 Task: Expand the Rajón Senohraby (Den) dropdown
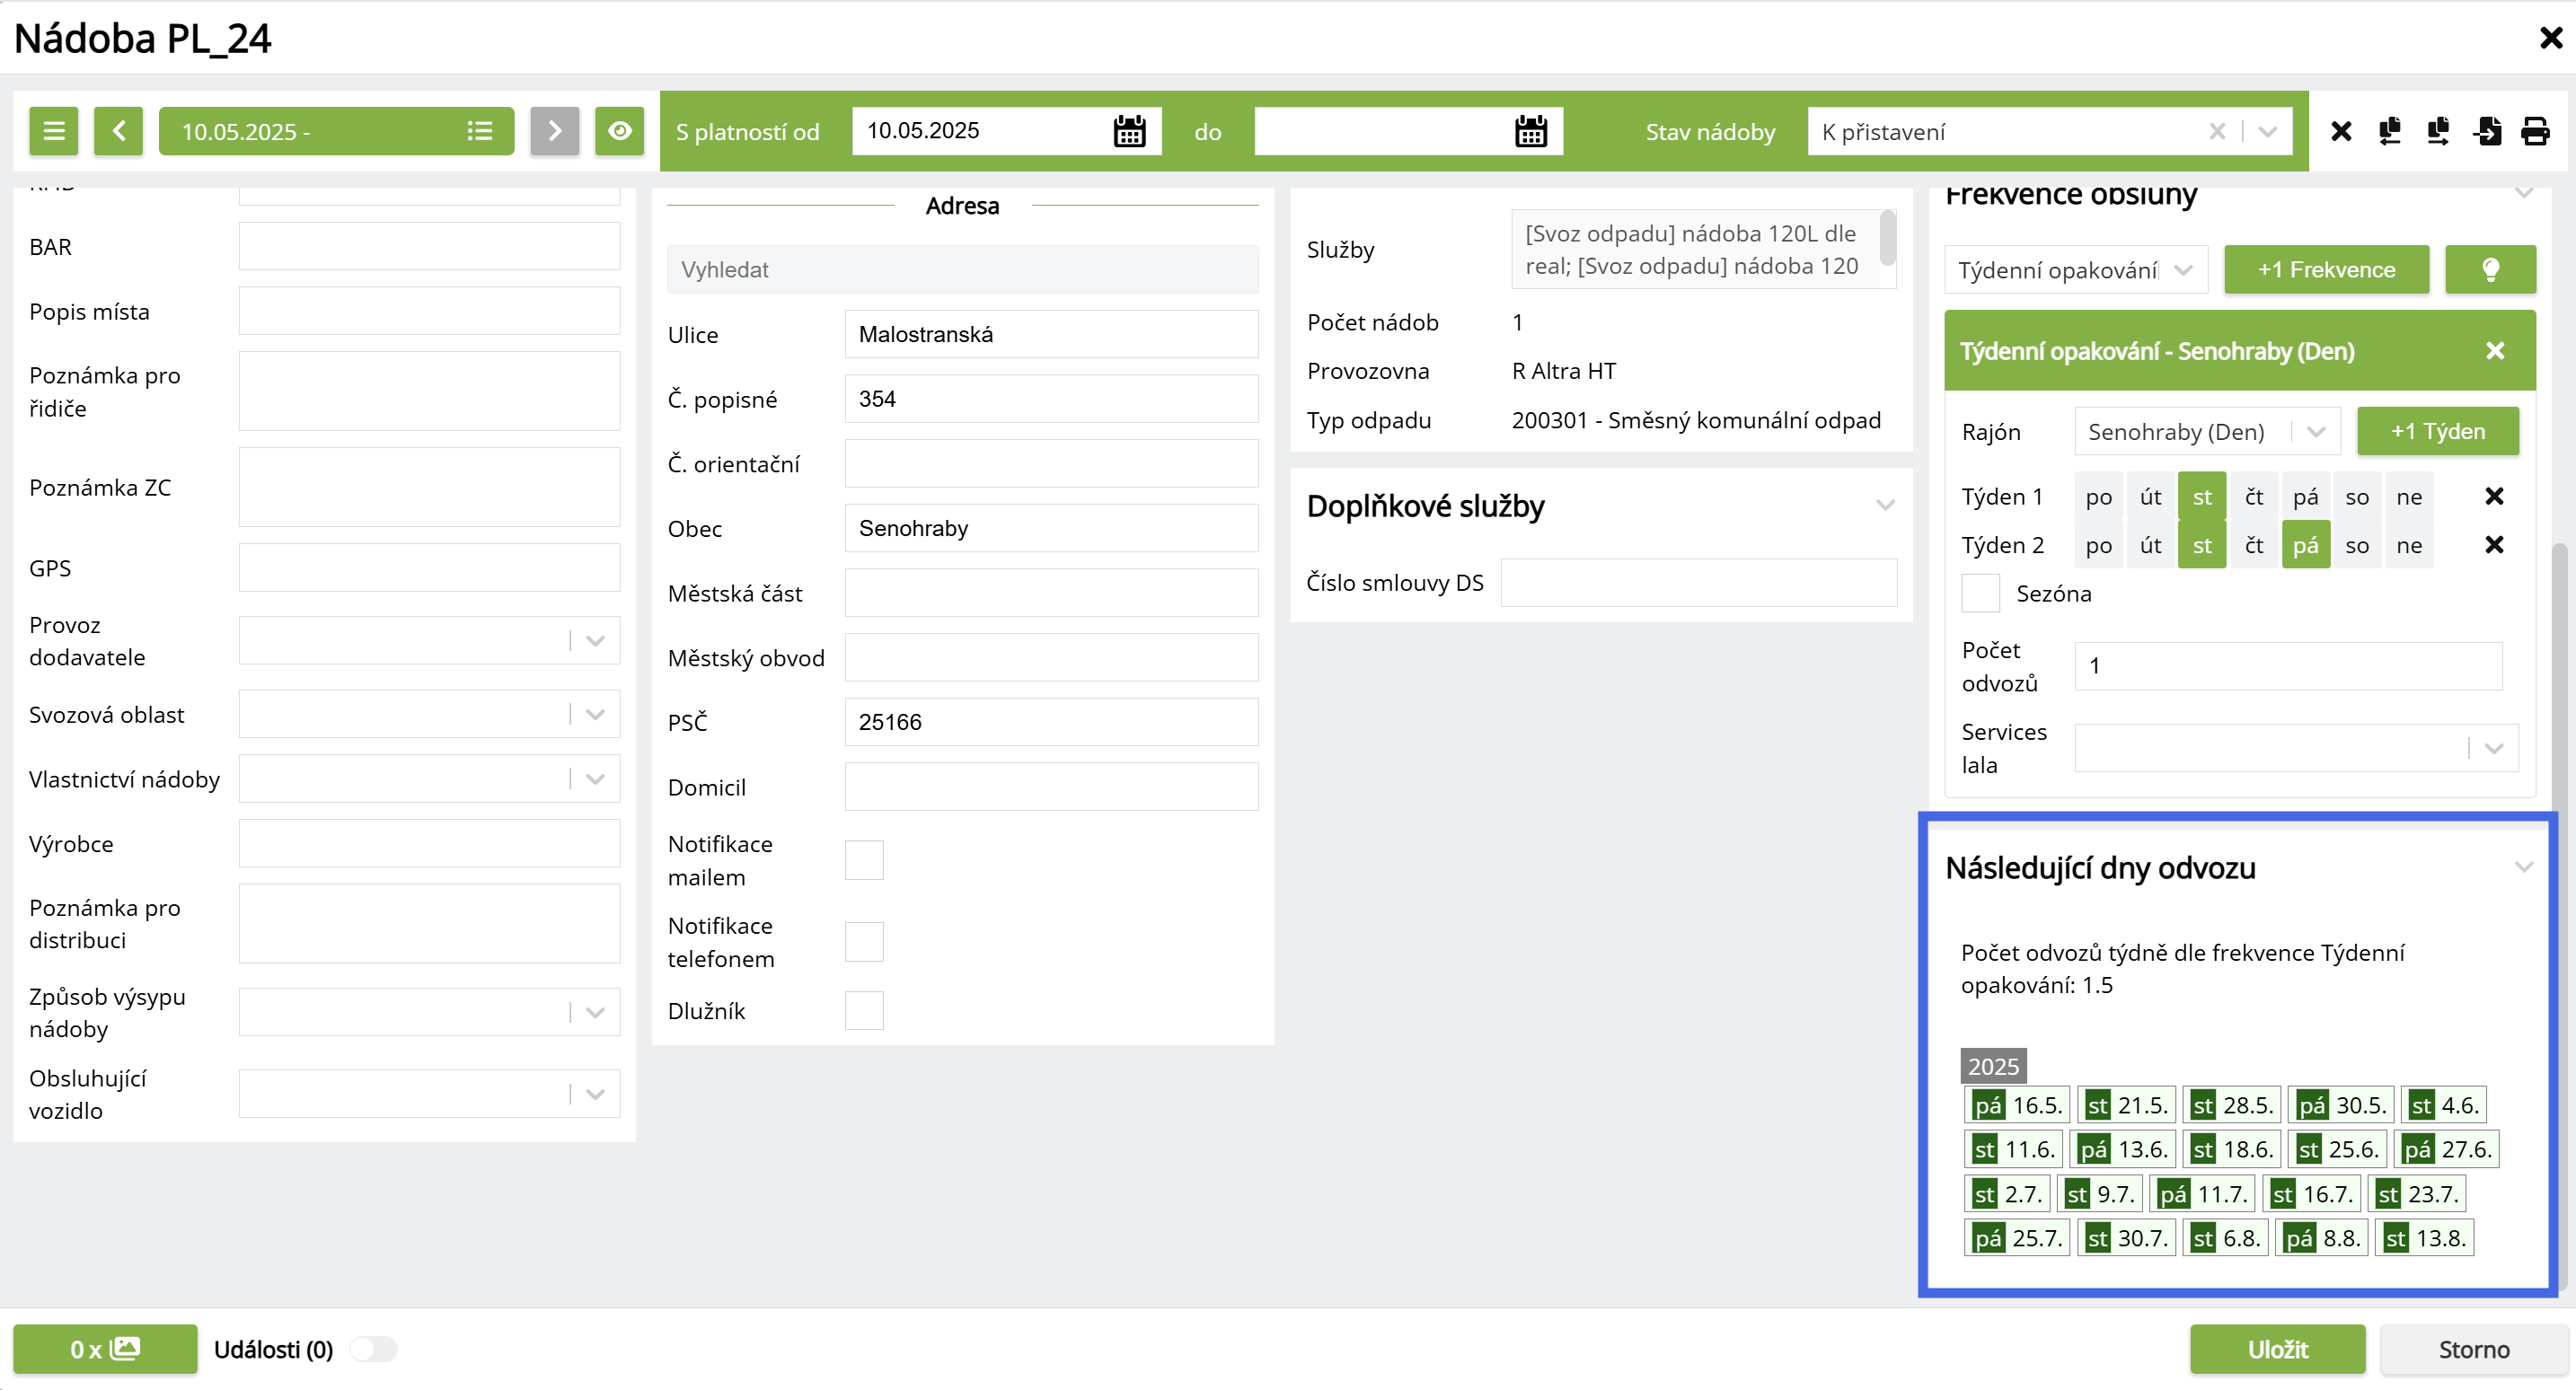(x=2316, y=431)
